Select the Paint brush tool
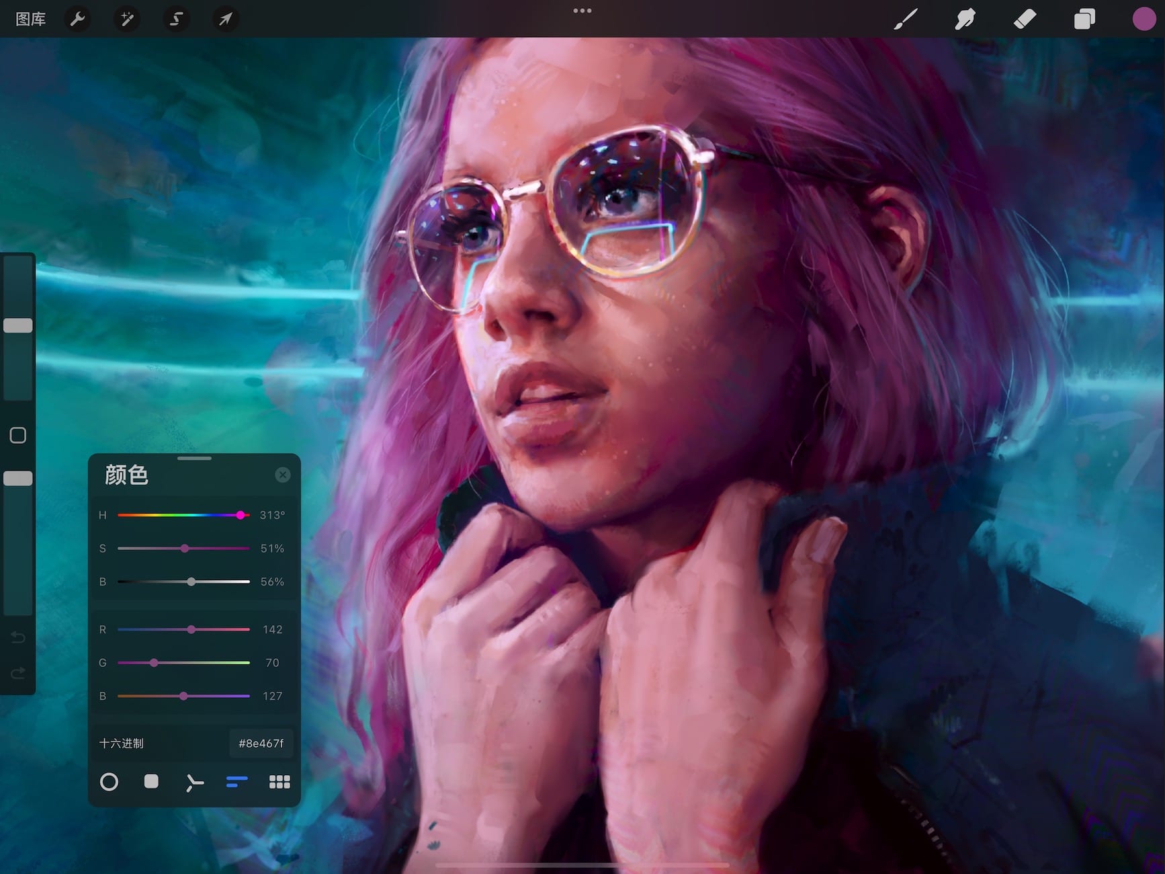The height and width of the screenshot is (874, 1165). click(906, 19)
